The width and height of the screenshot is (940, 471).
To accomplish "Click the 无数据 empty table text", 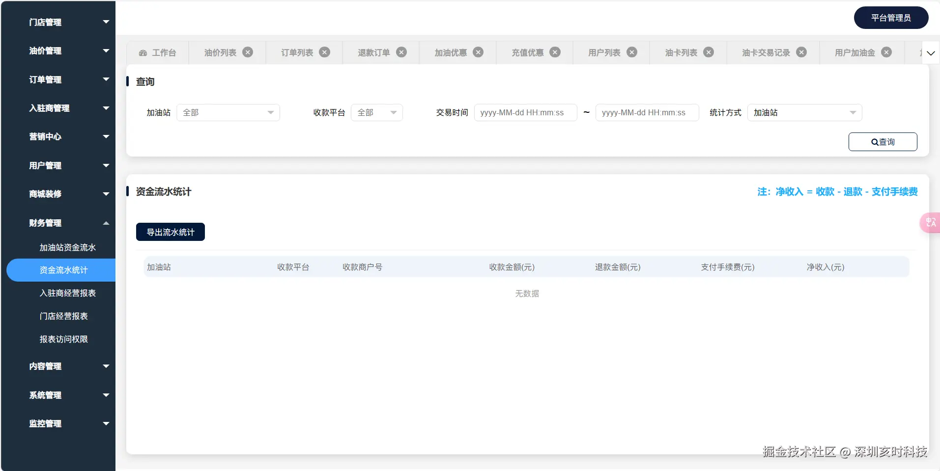I will (x=527, y=293).
